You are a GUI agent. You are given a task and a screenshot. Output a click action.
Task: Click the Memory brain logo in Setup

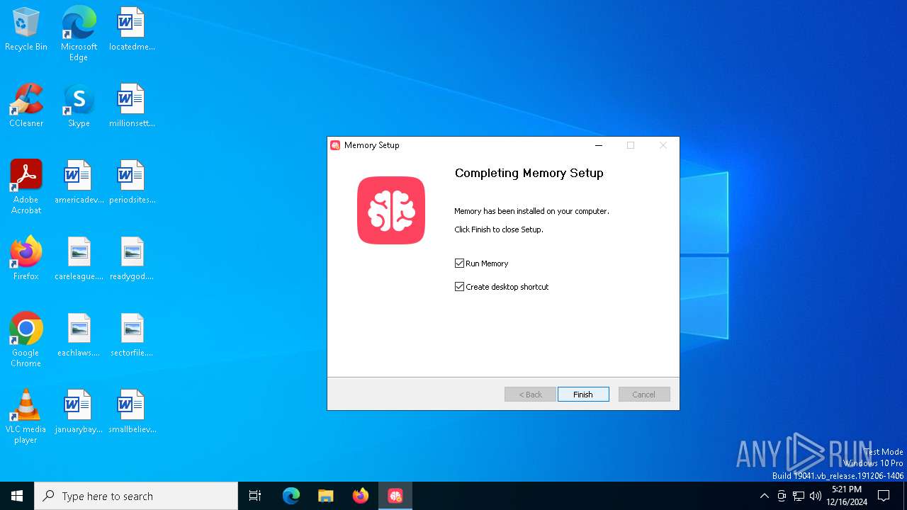(x=391, y=210)
